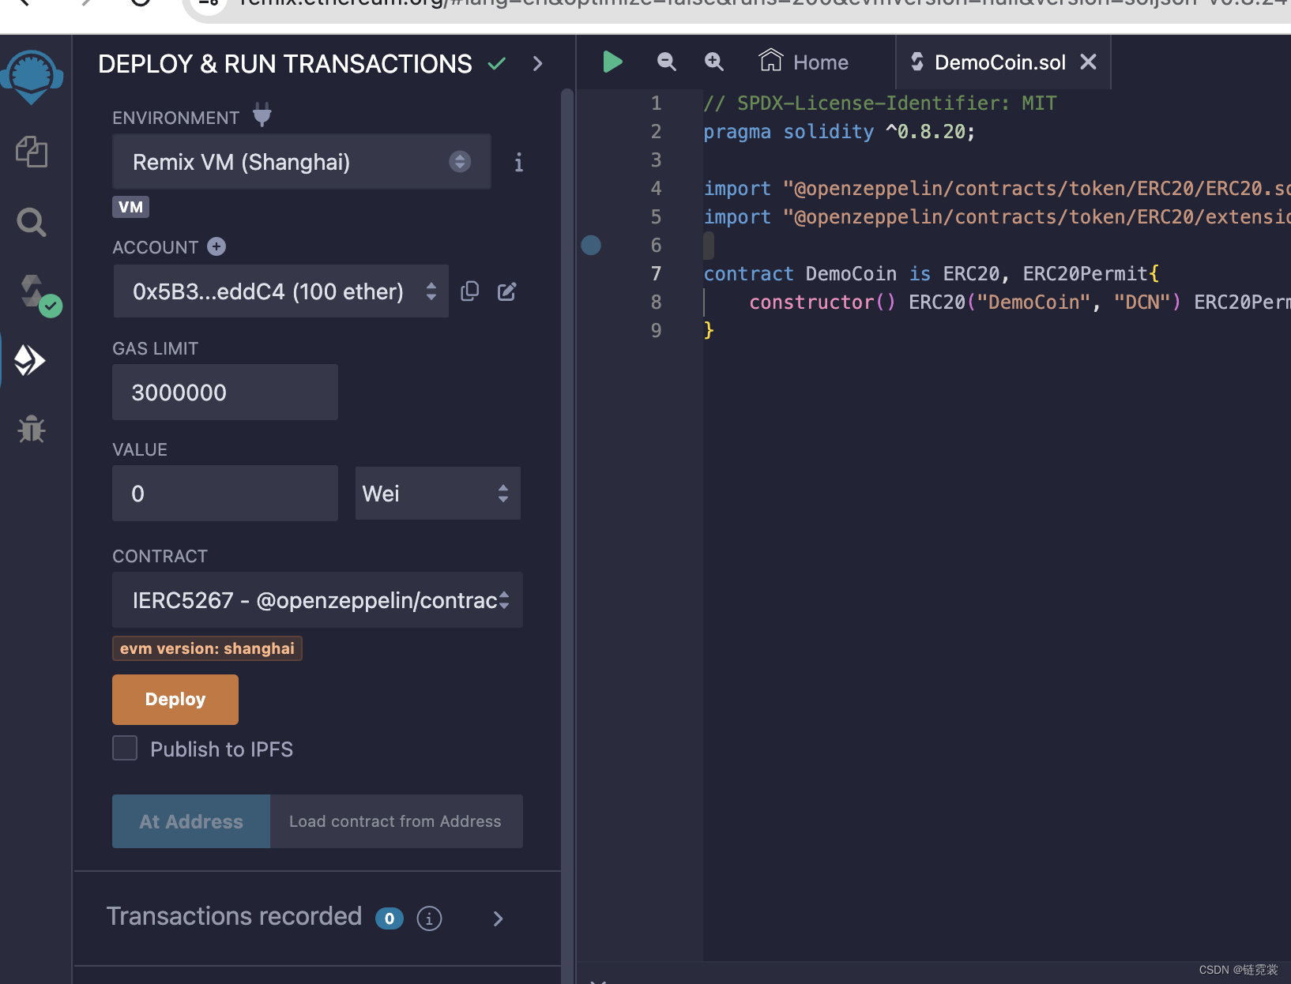Click pragma solidity line in editor
Viewport: 1291px width, 984px height.
coord(839,131)
